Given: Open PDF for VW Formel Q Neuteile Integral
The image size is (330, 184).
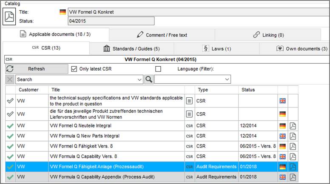Looking at the screenshot, I should [293, 126].
